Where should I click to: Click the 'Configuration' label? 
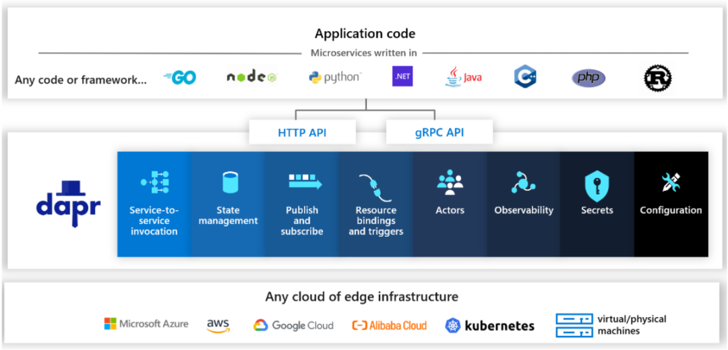671,210
